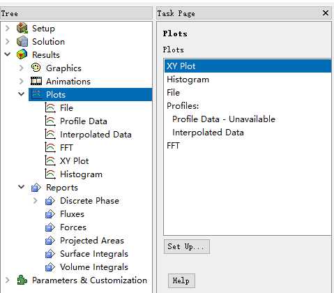
Task: Expand the Graphics node chevron
Action: click(x=22, y=68)
